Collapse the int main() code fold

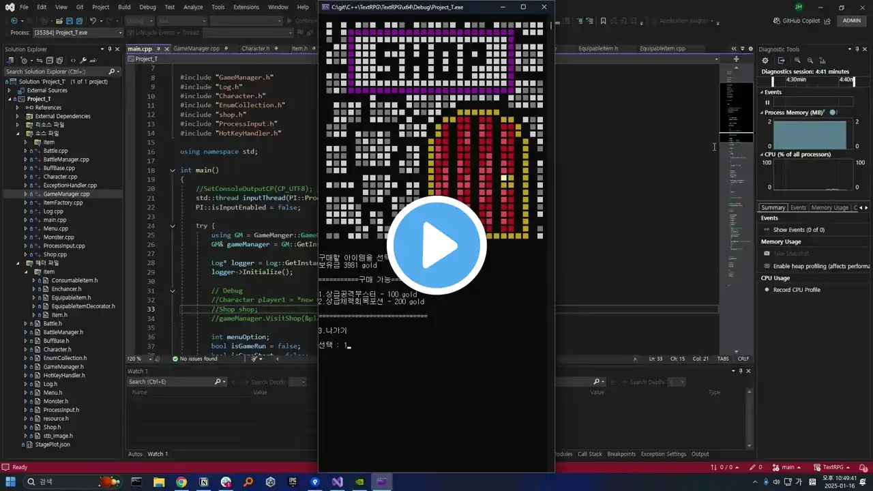click(x=173, y=170)
